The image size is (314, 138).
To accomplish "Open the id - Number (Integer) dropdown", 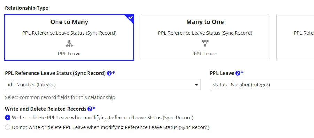I will pos(103,85).
